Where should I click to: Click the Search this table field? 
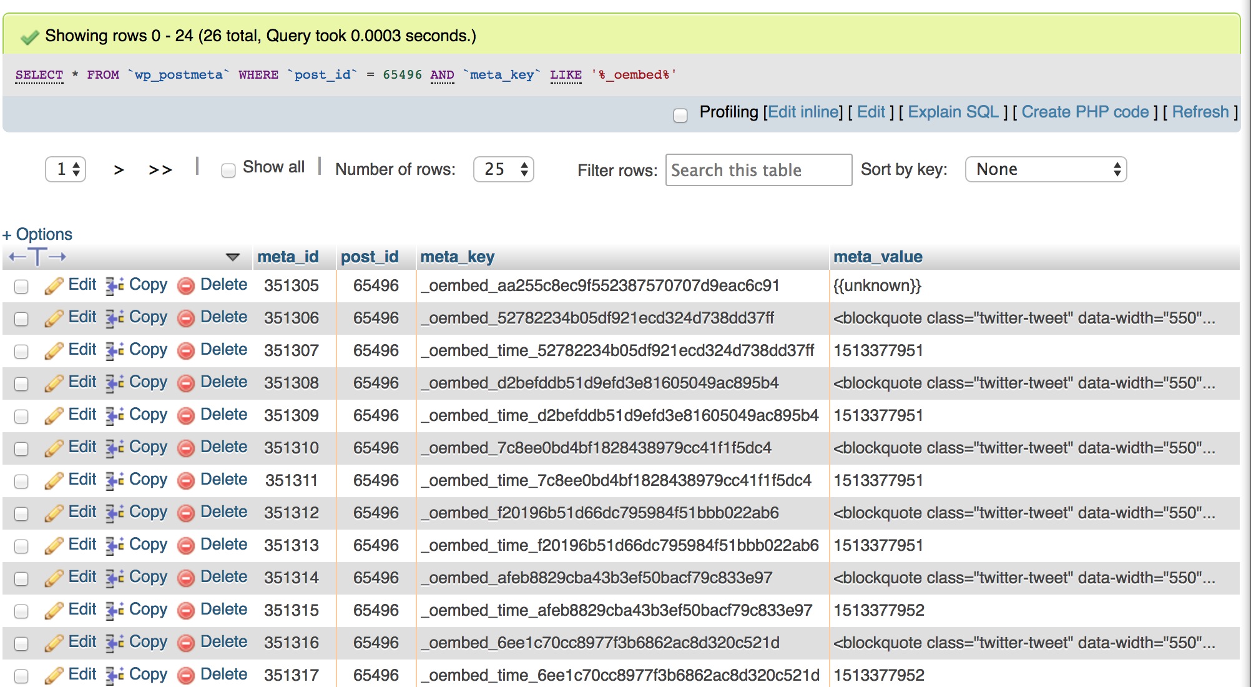[758, 170]
